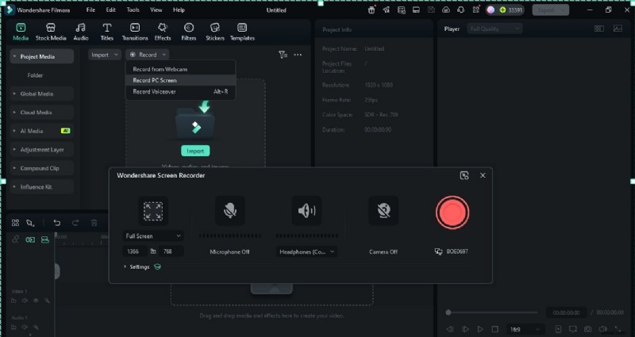This screenshot has width=635, height=337.
Task: Click the filter icon in media panel
Action: coord(283,55)
